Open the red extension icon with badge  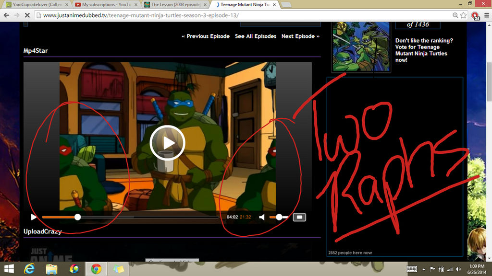coord(475,16)
